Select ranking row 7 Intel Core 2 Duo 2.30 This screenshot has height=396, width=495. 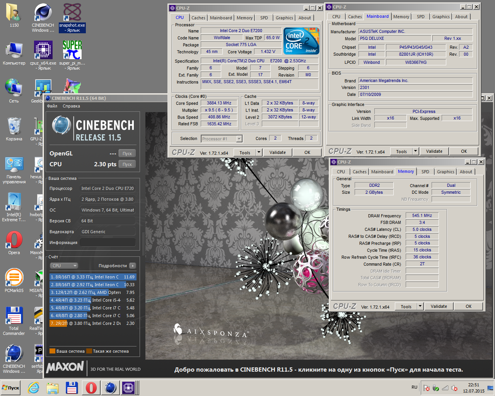93,323
